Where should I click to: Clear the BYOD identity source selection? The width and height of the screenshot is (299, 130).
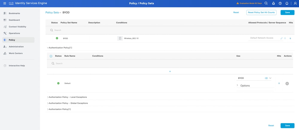266,78
